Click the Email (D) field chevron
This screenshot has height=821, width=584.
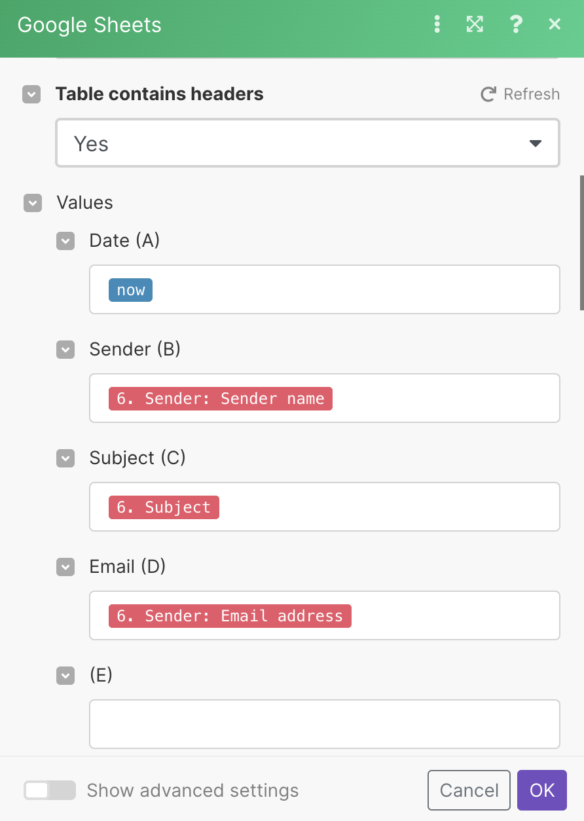pos(65,567)
